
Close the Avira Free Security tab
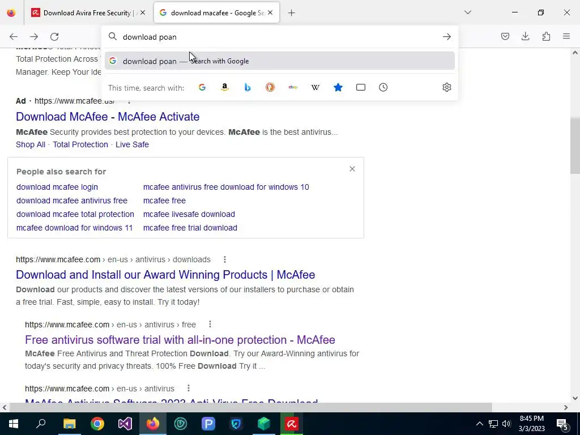point(143,13)
